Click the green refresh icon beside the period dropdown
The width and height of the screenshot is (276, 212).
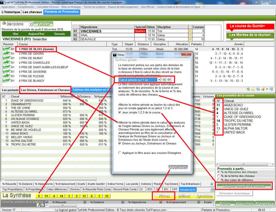(164, 79)
